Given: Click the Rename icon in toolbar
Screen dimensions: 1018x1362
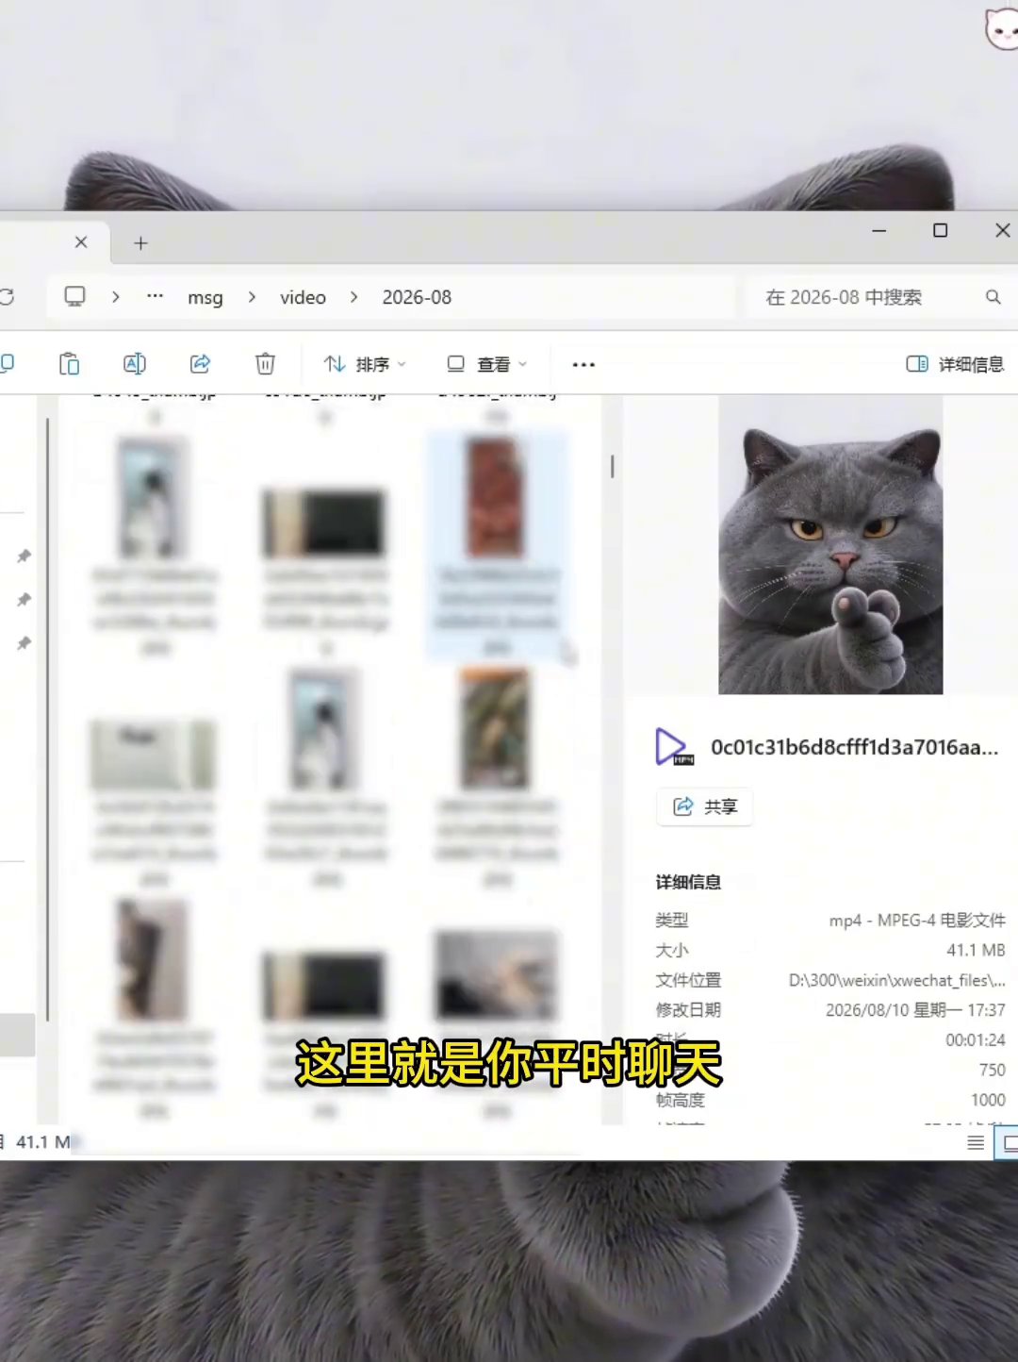Looking at the screenshot, I should [x=135, y=364].
